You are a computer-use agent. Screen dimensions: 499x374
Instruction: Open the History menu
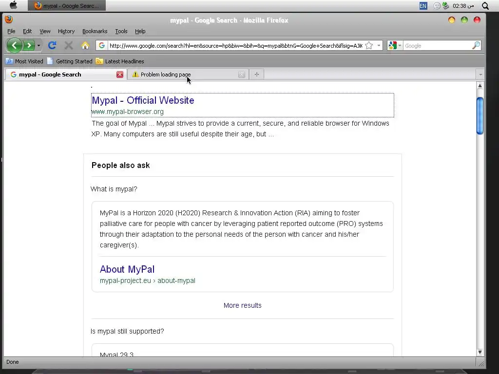(66, 31)
